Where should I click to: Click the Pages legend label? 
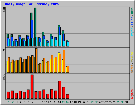[132, 32]
